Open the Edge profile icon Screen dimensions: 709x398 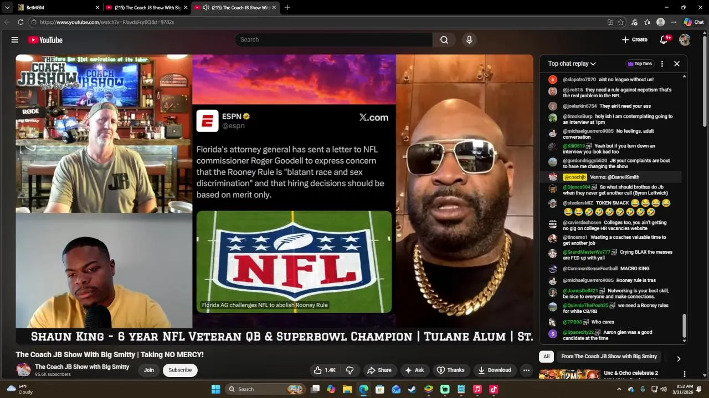click(660, 22)
